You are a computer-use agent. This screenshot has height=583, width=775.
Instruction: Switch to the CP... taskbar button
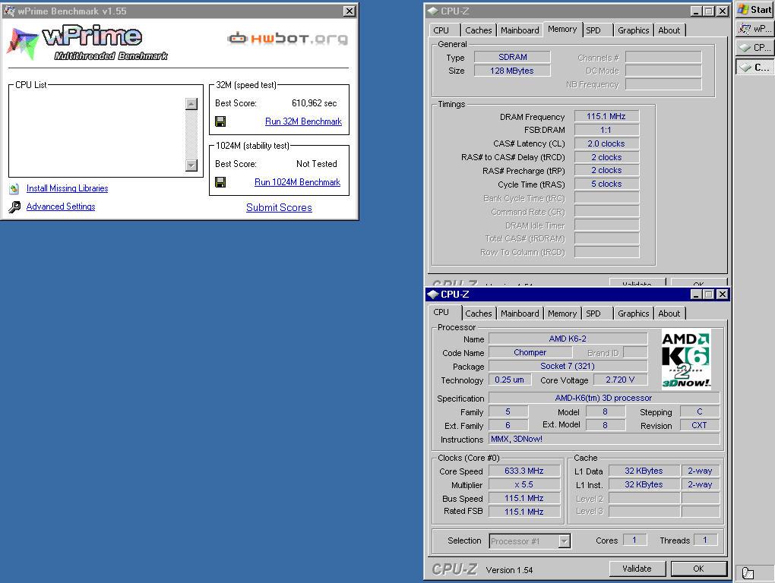754,47
